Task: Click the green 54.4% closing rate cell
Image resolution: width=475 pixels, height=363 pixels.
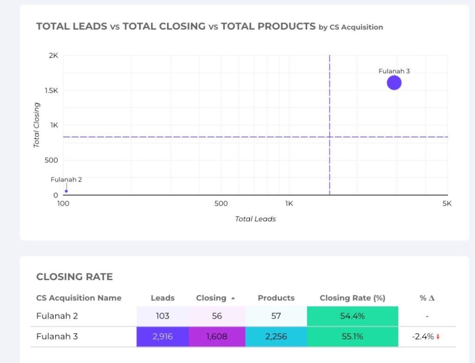Action: click(x=353, y=316)
